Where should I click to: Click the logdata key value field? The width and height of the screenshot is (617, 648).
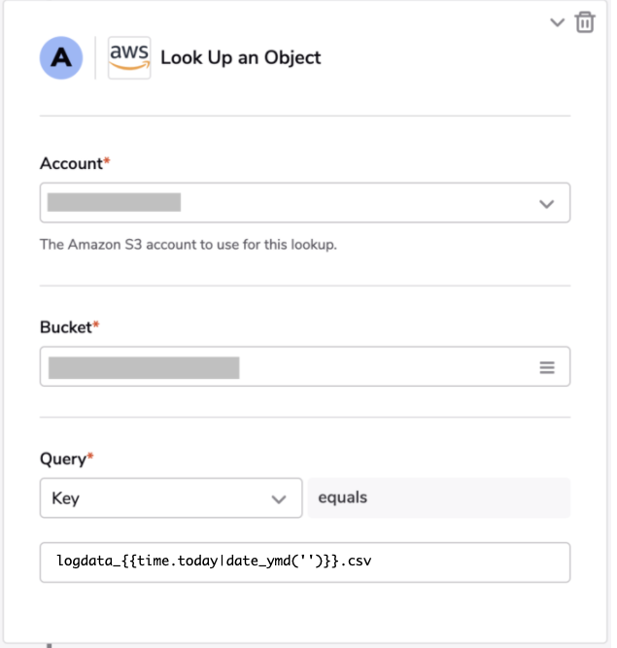click(x=305, y=563)
